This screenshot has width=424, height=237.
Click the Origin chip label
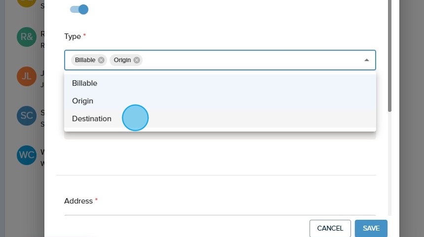point(122,60)
